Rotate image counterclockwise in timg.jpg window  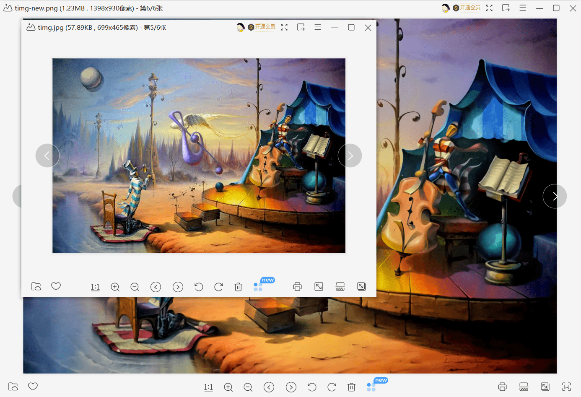coord(199,287)
